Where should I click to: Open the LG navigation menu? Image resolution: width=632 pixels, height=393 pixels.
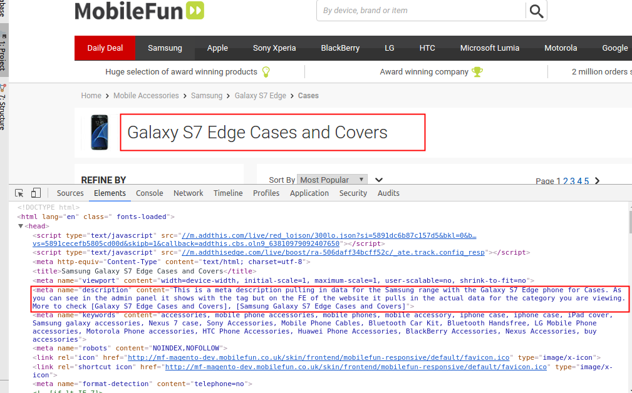click(x=390, y=48)
